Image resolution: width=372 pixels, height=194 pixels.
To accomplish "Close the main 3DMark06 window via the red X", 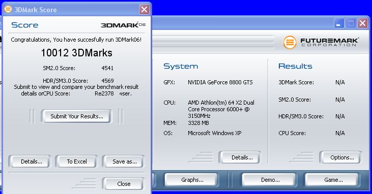I will [x=362, y=23].
